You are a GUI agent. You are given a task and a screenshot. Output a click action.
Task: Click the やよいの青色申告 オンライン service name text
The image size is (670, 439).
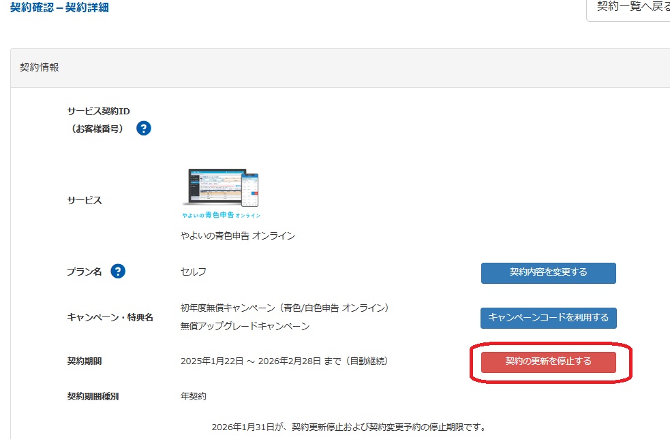pos(238,235)
